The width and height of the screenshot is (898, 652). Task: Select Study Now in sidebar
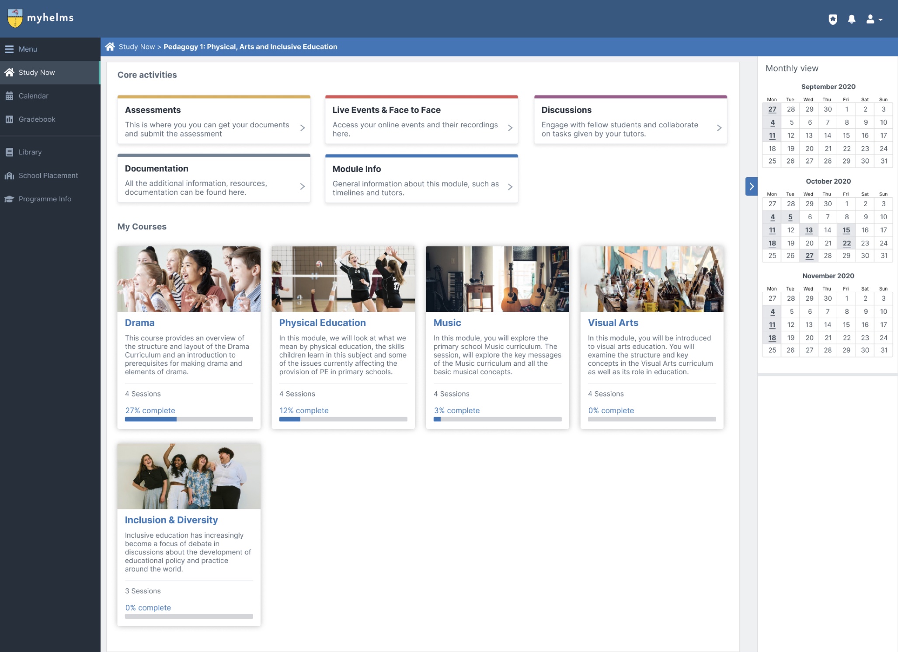(x=37, y=73)
